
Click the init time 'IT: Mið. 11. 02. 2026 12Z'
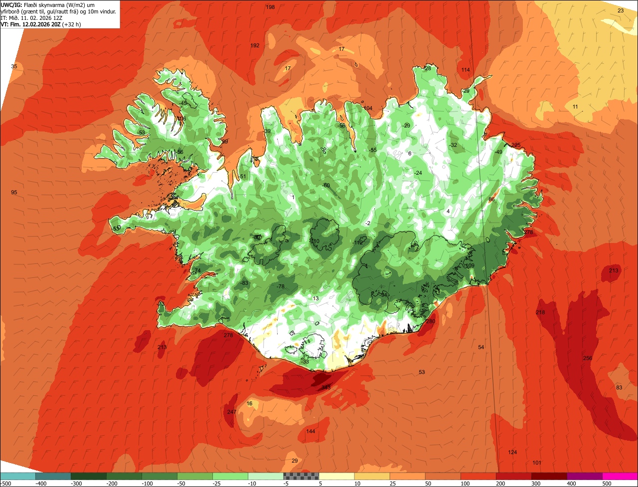tap(31, 17)
